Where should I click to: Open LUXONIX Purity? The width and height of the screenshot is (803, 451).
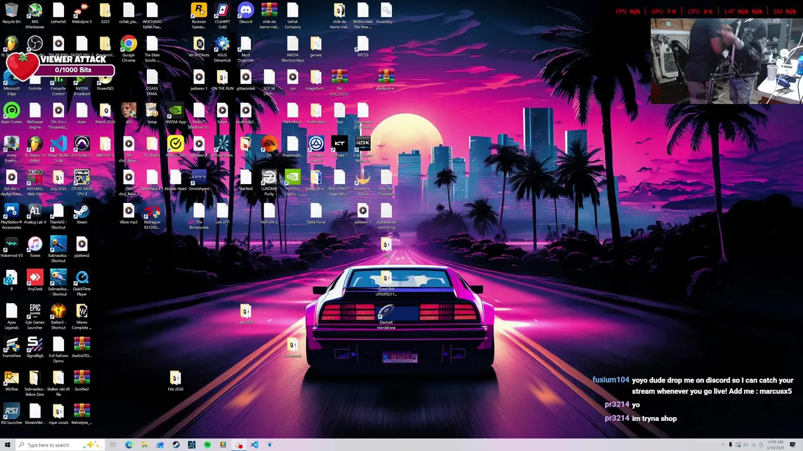pos(269,184)
